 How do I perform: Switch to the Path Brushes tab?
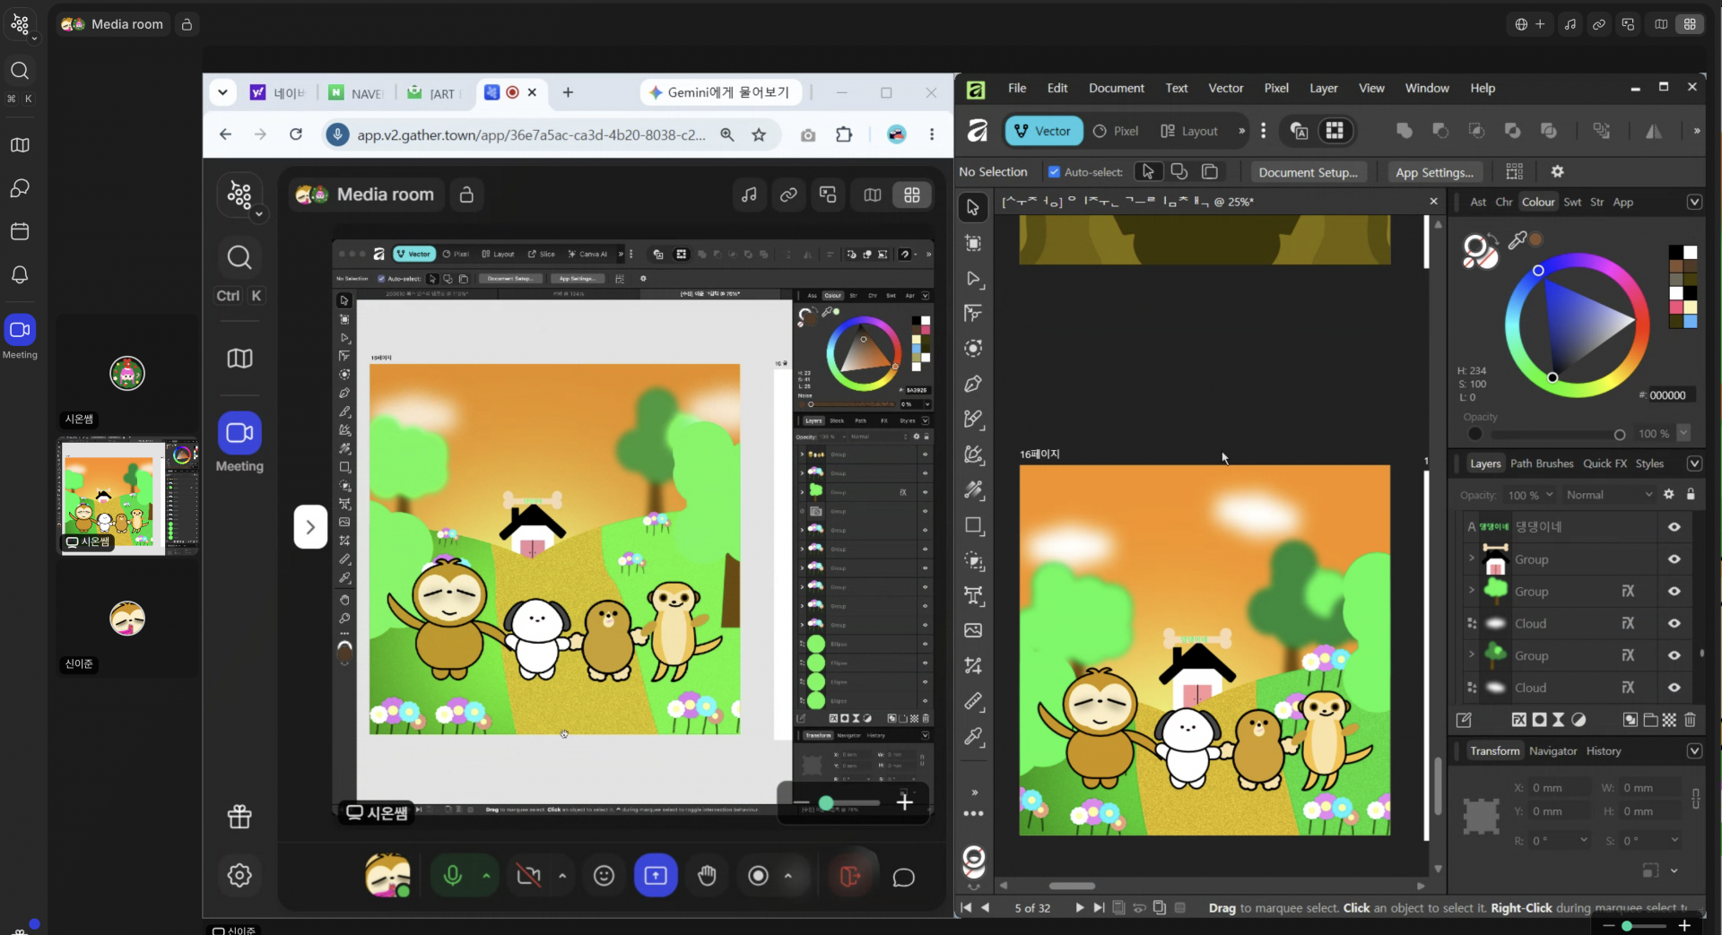[1542, 463]
